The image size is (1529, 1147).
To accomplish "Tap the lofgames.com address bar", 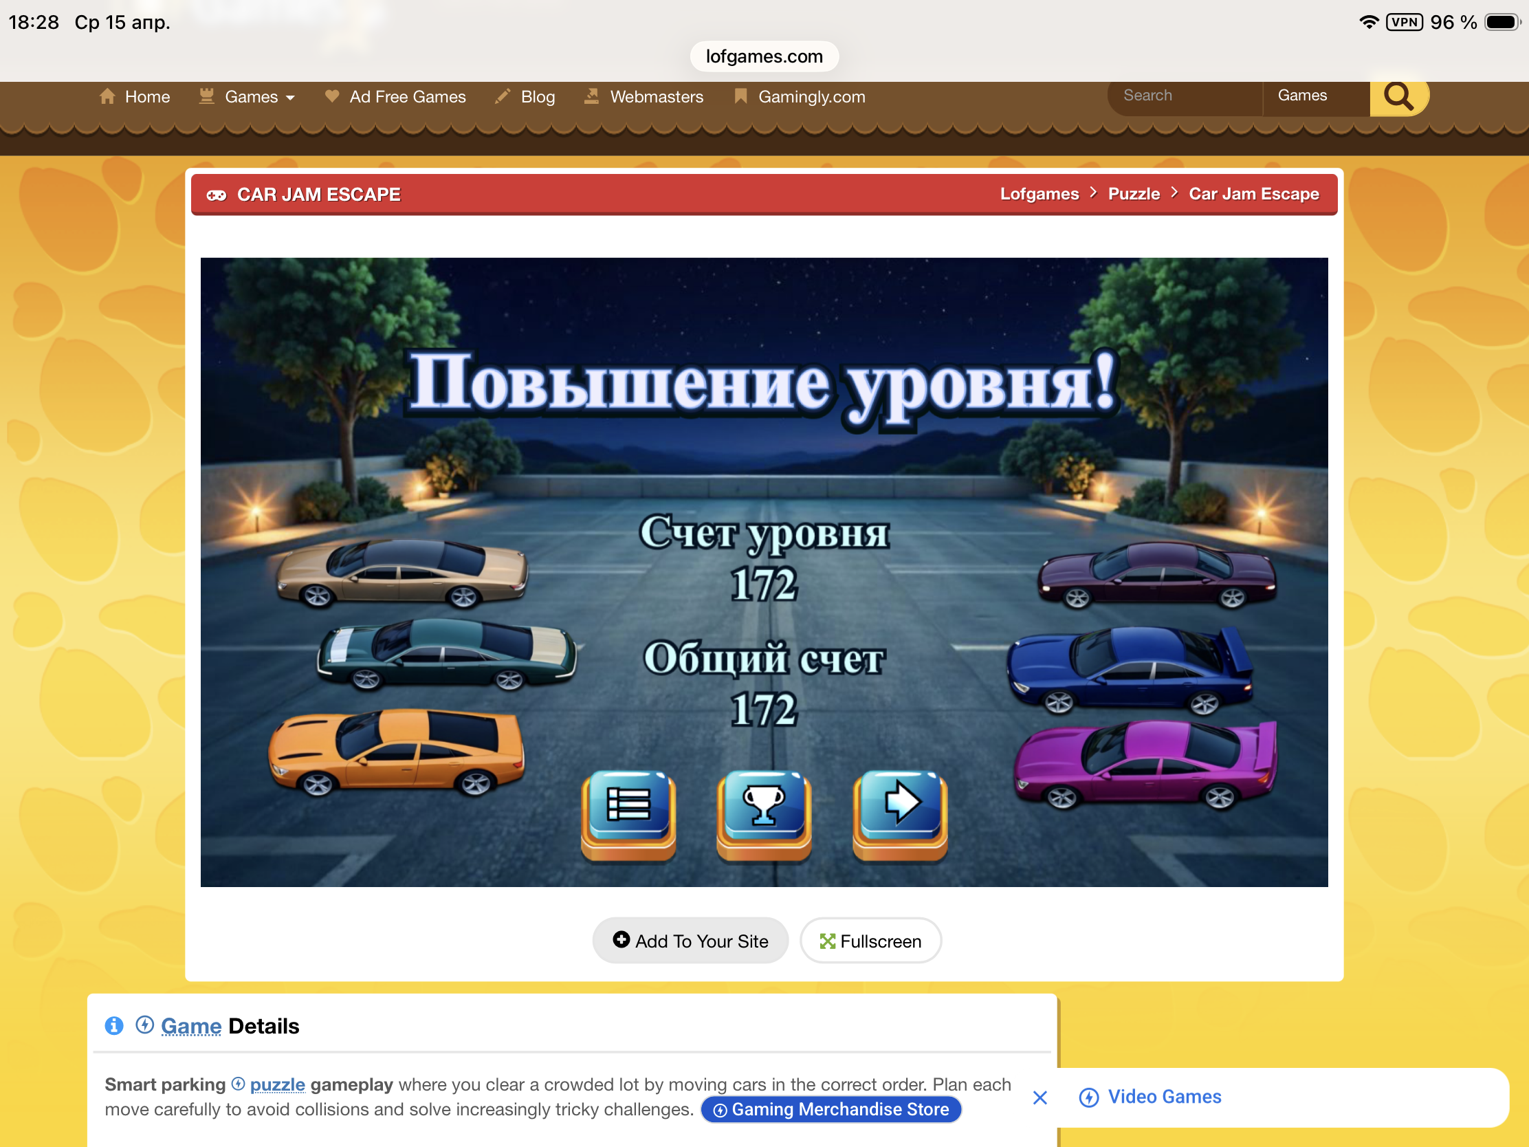I will coord(764,56).
